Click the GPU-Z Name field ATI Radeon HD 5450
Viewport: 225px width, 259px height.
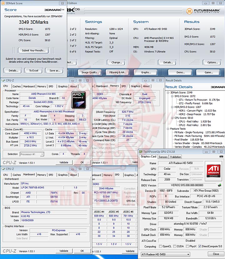click(x=181, y=163)
